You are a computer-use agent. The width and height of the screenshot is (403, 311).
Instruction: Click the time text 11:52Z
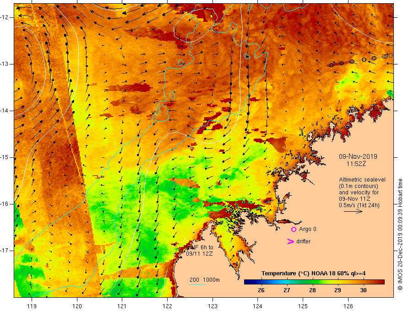(x=356, y=164)
